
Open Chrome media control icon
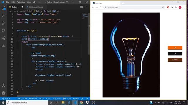pyautogui.click(x=176, y=7)
